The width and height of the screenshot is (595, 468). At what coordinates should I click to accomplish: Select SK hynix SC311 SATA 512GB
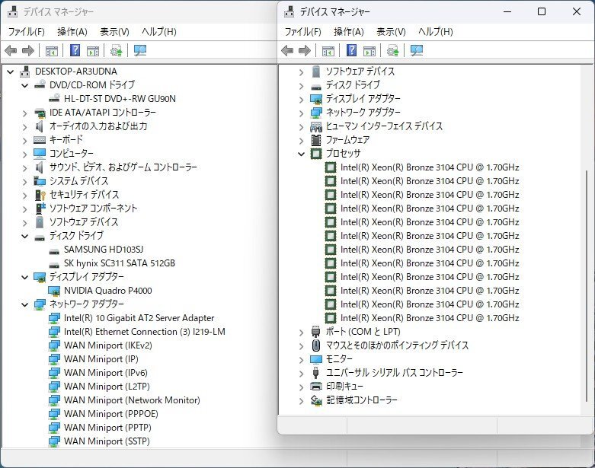coord(120,263)
